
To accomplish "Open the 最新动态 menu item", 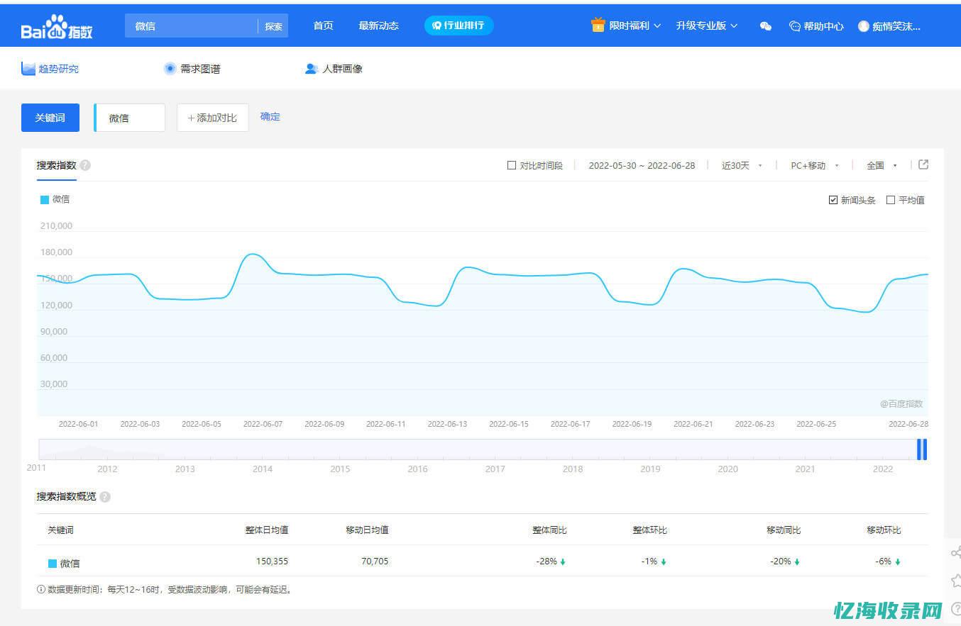I will [x=379, y=26].
